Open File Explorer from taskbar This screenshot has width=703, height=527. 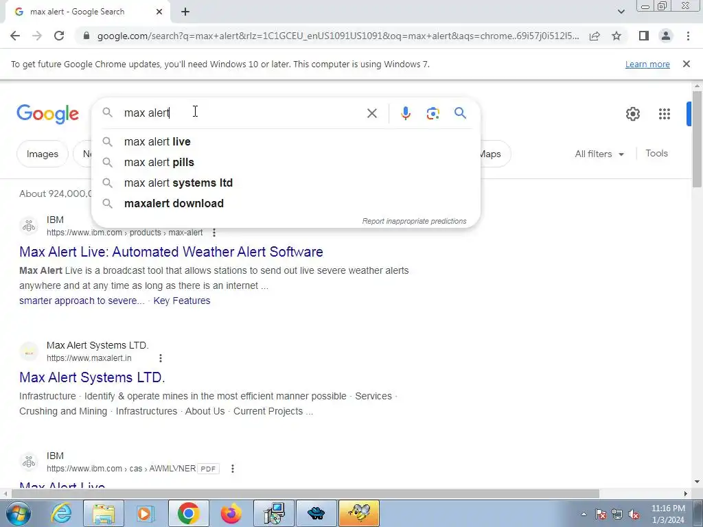pos(104,513)
